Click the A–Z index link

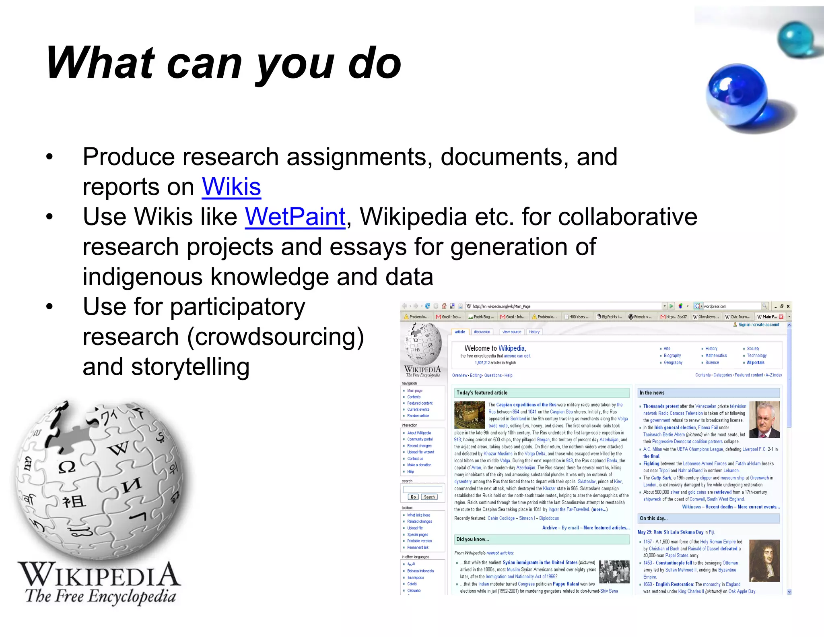(774, 375)
